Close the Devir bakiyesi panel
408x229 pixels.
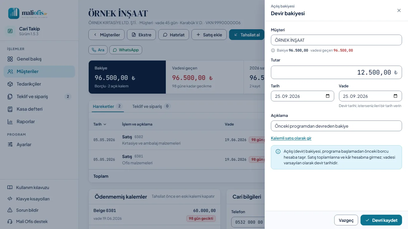pos(399,10)
